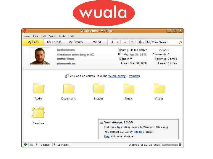Go up one folder level
213x159 pixels.
coord(125,42)
